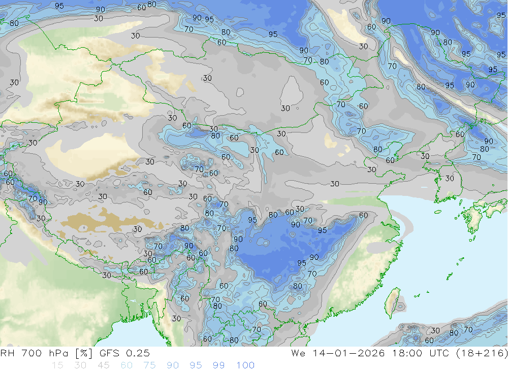Click the legend value '99'
Viewport: 508px width, 372px height.
click(218, 365)
